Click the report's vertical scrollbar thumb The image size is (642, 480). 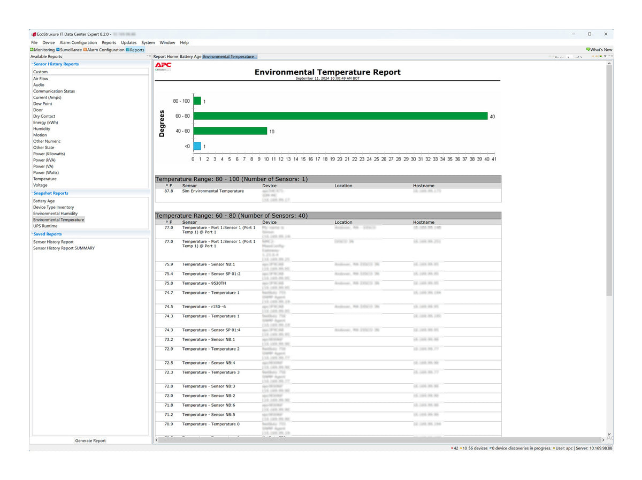[609, 179]
